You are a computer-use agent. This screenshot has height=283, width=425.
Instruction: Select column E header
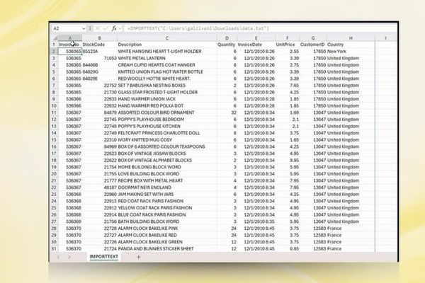point(256,38)
